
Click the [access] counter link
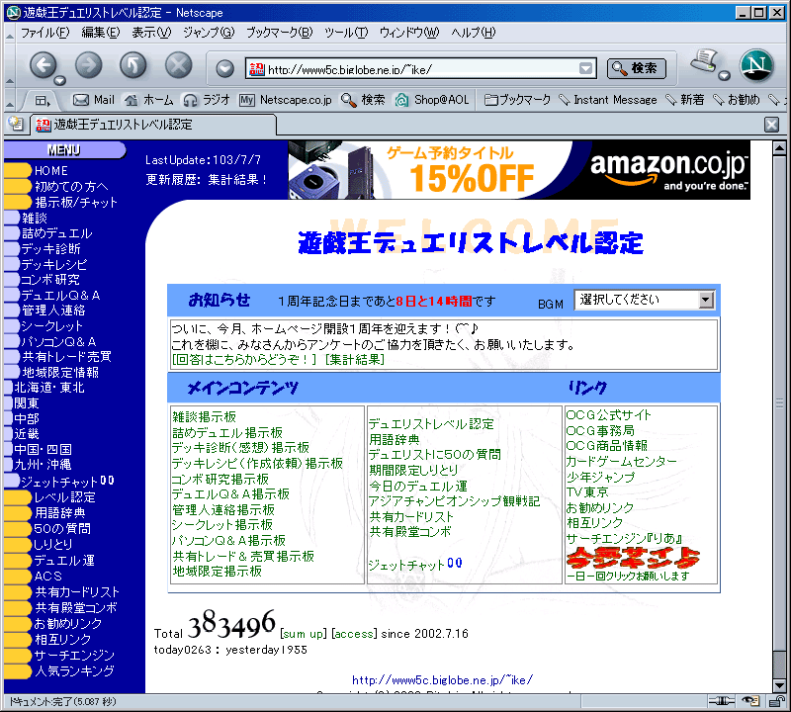pyautogui.click(x=354, y=633)
